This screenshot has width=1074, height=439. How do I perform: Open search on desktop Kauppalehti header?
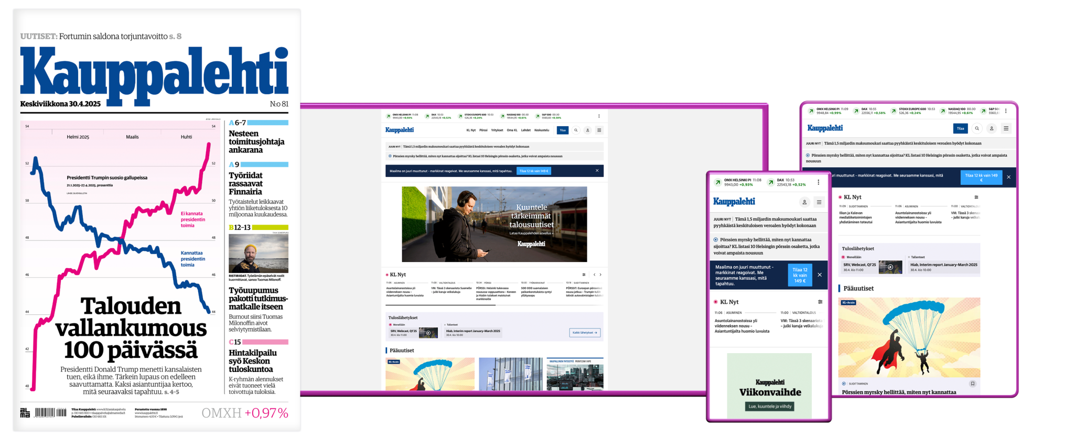click(x=576, y=130)
